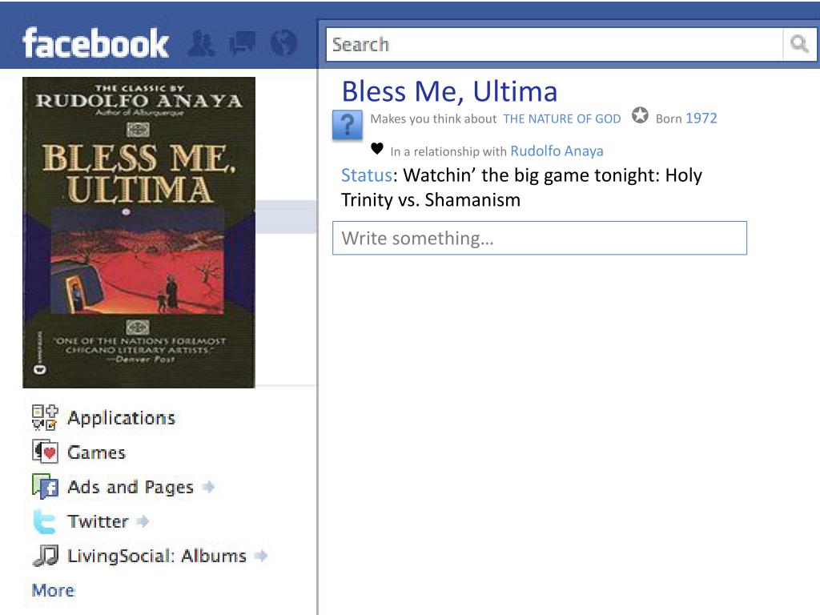
Task: Open Rudolfo Anaya profile link
Action: [x=557, y=151]
